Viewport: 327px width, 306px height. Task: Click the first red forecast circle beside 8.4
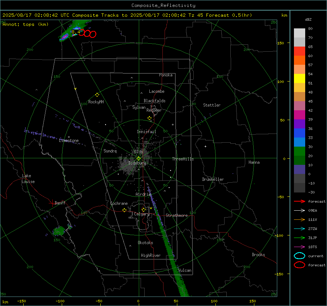(81, 32)
